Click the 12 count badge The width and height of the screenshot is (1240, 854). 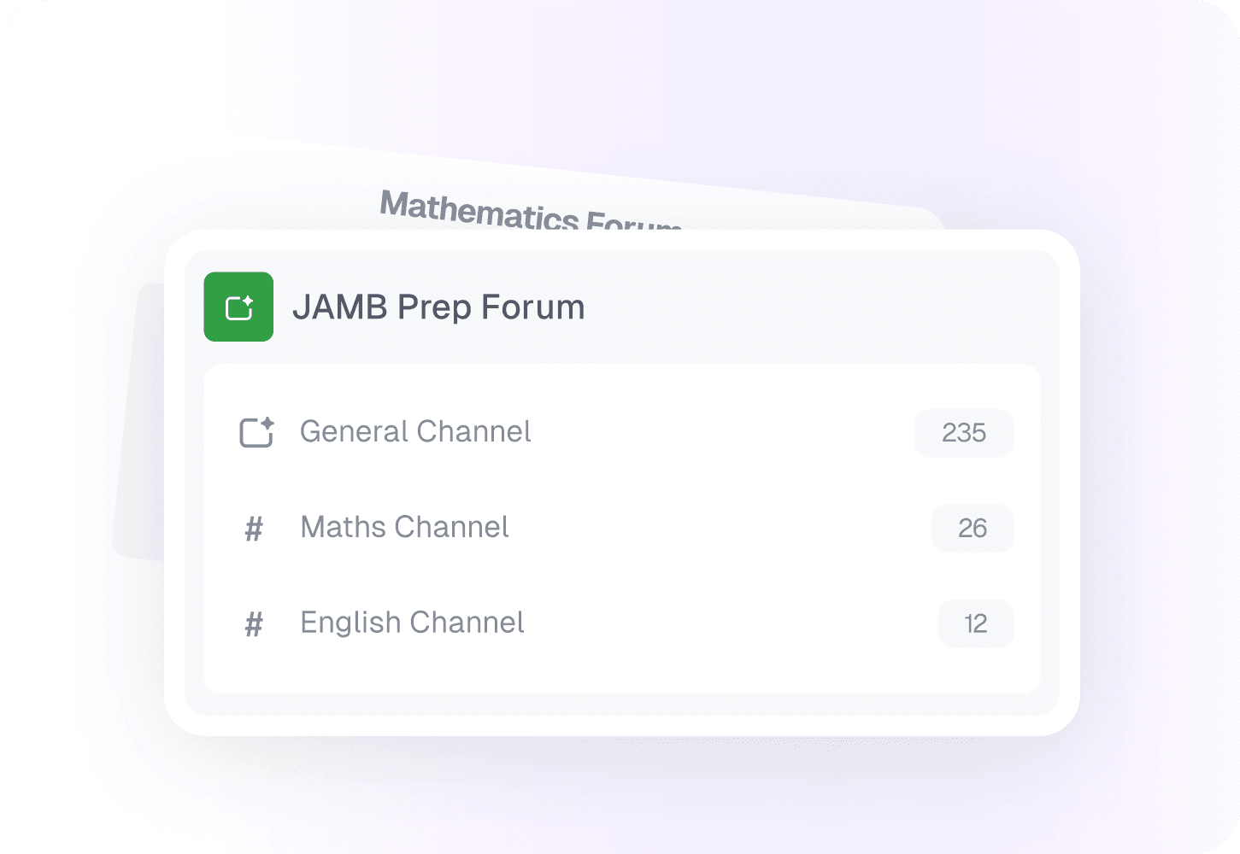pos(975,624)
